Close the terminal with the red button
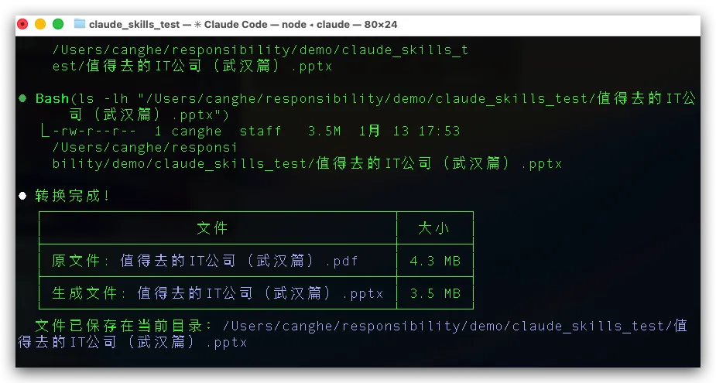 pyautogui.click(x=22, y=24)
